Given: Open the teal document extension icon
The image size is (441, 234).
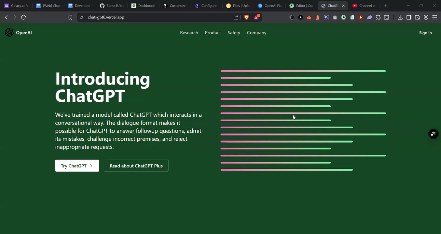Looking at the screenshot, I should 352,17.
